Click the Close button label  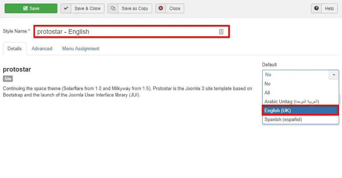pyautogui.click(x=175, y=8)
